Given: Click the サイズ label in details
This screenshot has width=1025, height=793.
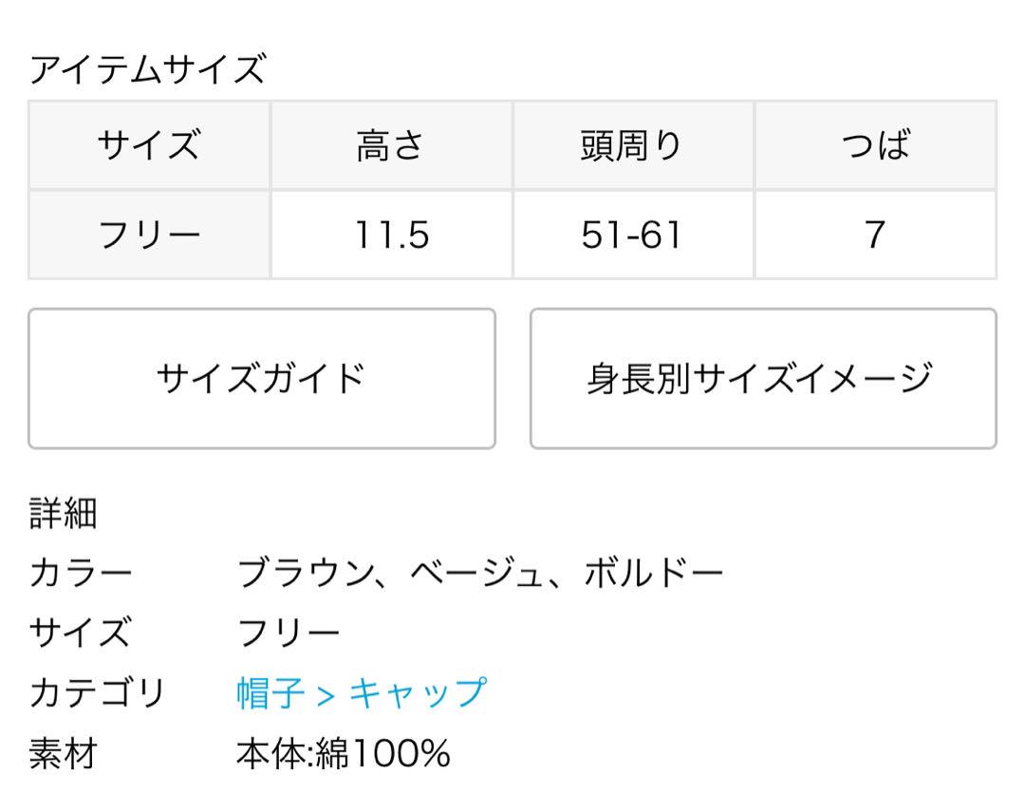Looking at the screenshot, I should point(81,633).
